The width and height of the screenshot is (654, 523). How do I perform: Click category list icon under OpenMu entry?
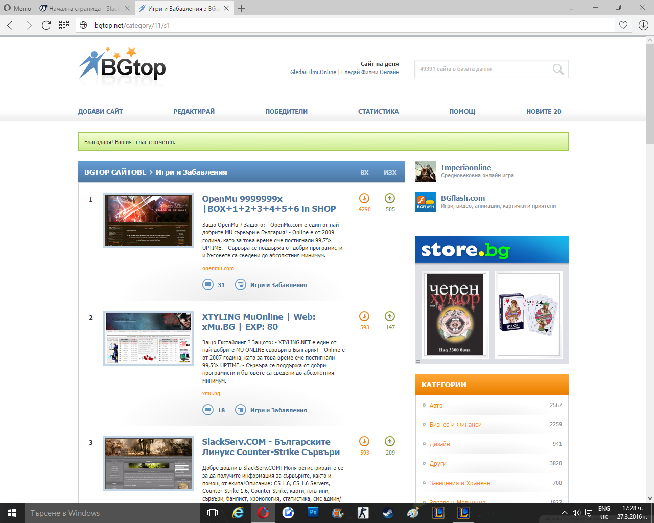point(241,284)
